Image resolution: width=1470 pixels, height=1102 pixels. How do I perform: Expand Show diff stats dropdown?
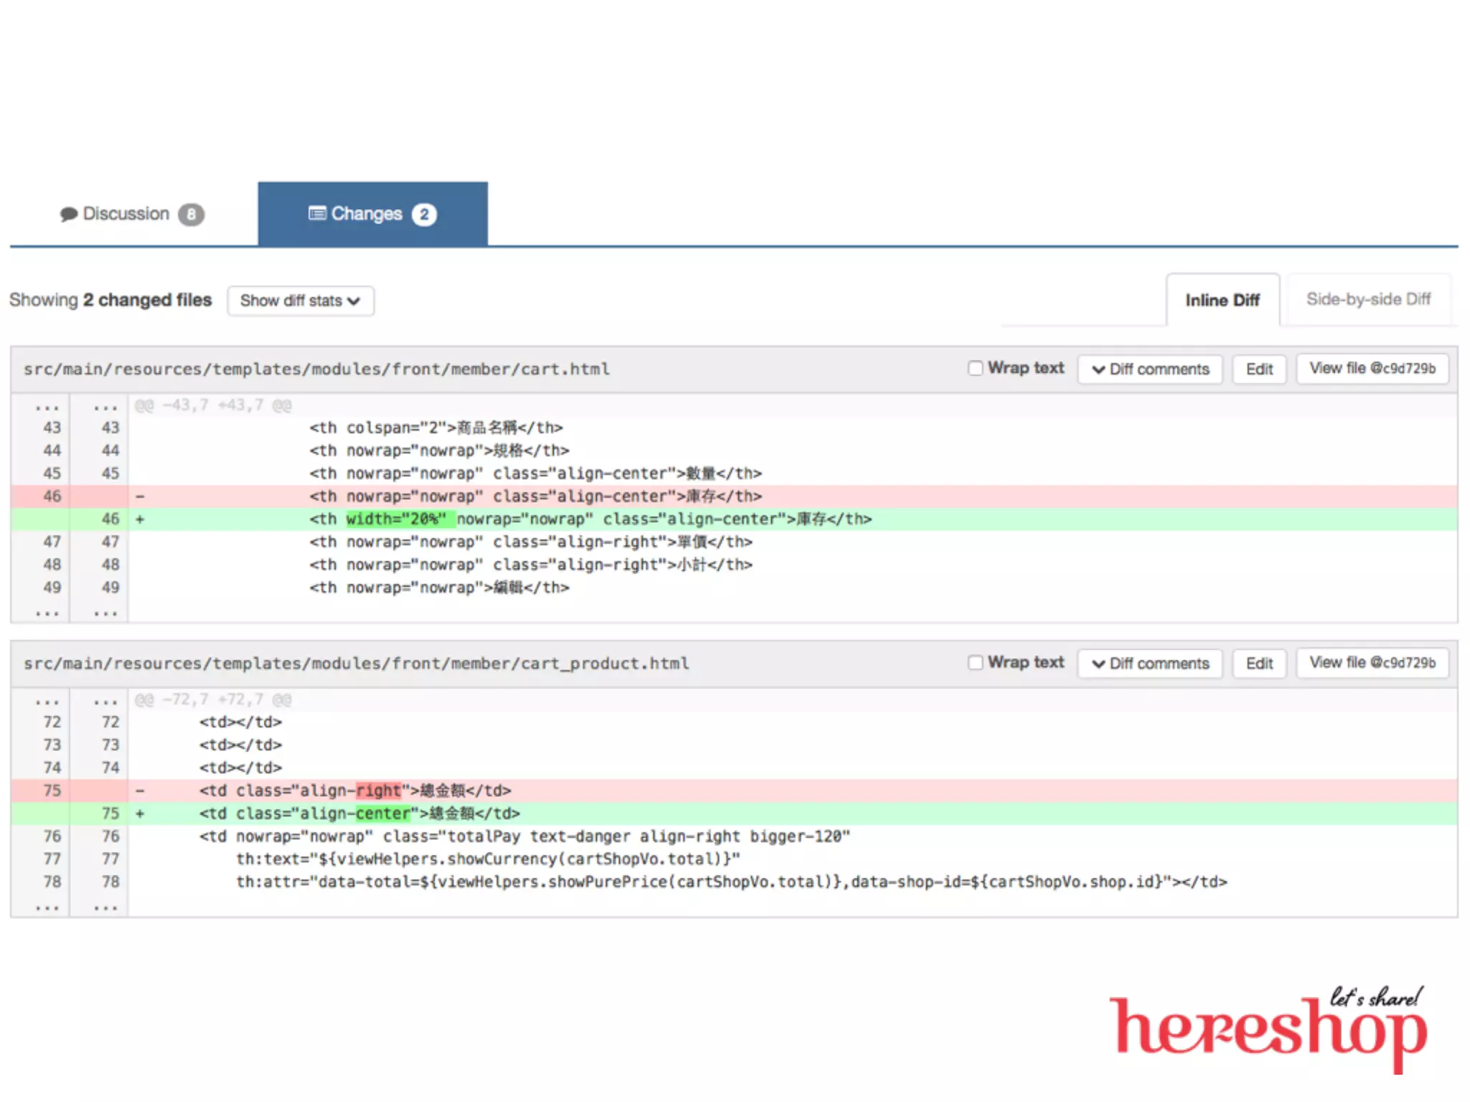(x=300, y=301)
